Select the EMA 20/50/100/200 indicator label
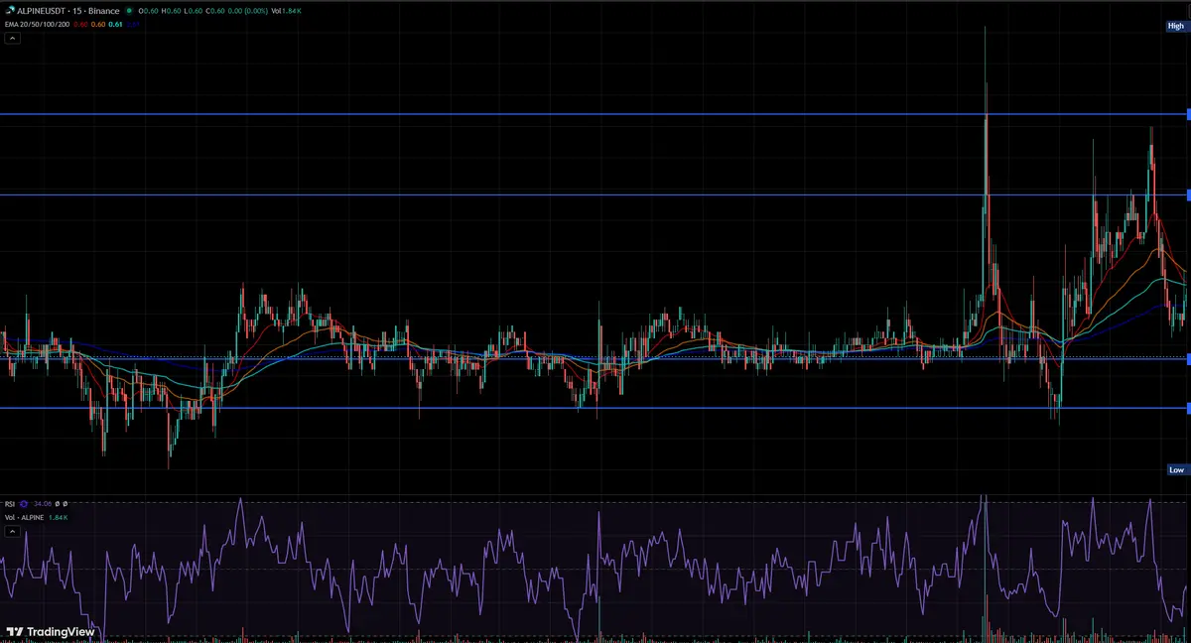The height and width of the screenshot is (643, 1191). [38, 24]
